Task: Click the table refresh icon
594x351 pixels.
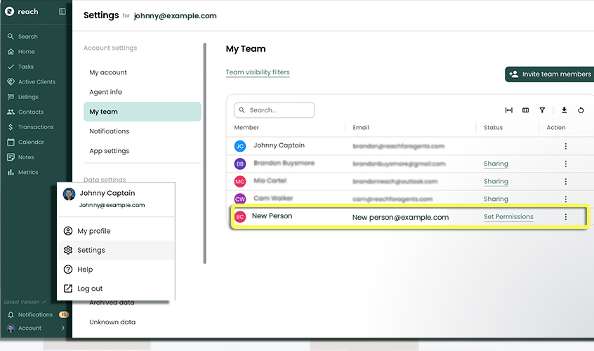Action: pyautogui.click(x=581, y=110)
